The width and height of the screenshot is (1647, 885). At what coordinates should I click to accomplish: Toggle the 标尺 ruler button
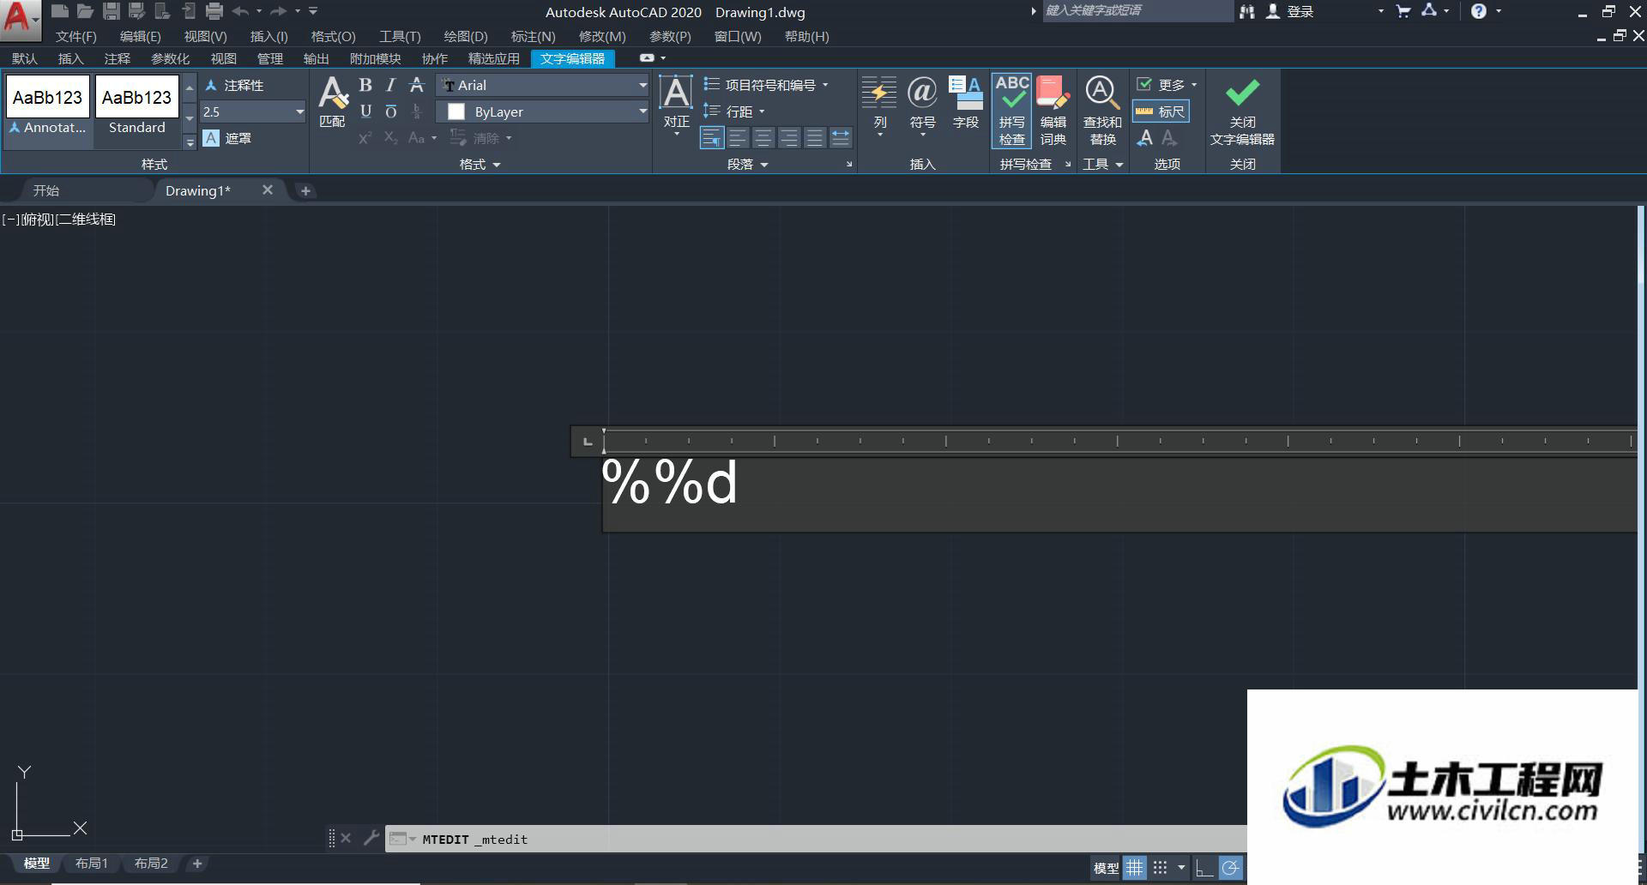(x=1161, y=111)
